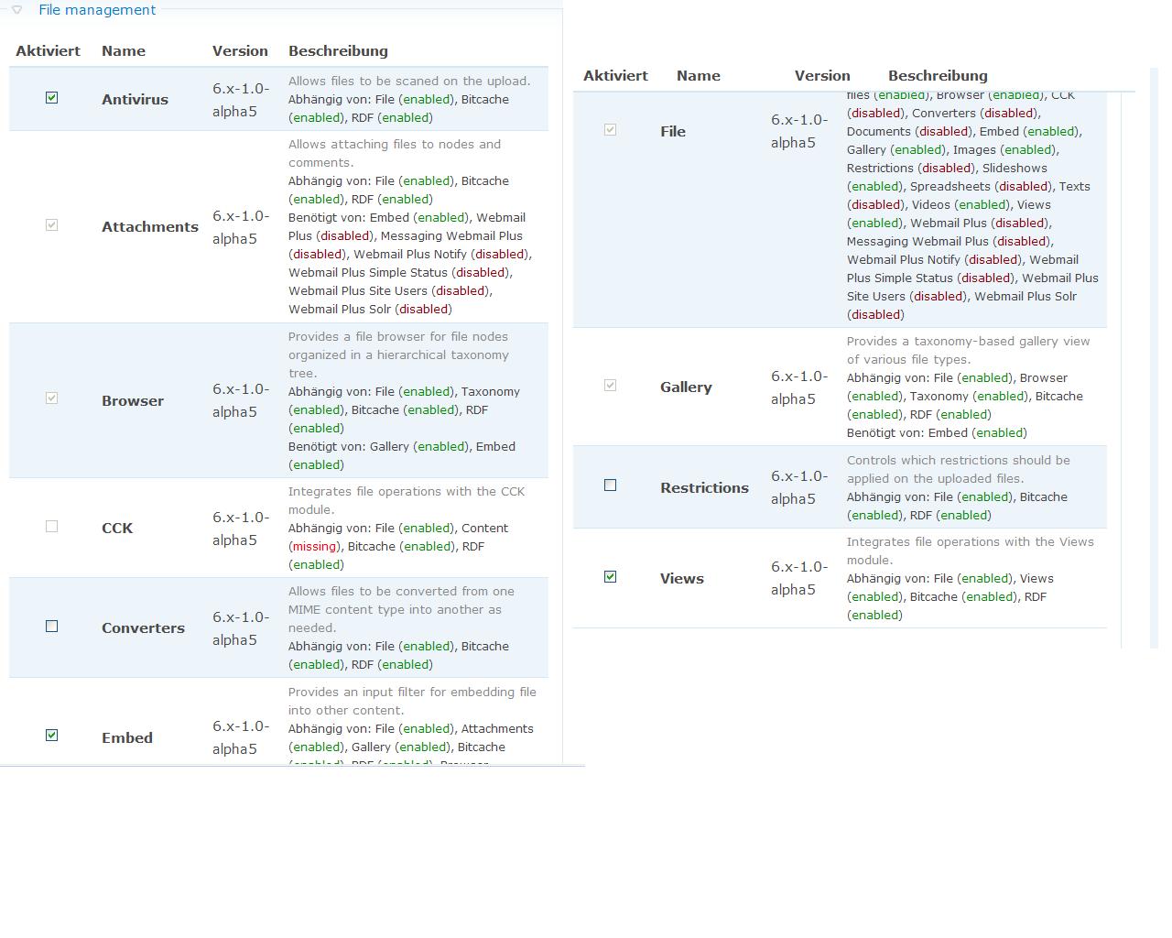Click the greyed-out Browser module checkbox
The height and width of the screenshot is (938, 1172).
(x=52, y=398)
